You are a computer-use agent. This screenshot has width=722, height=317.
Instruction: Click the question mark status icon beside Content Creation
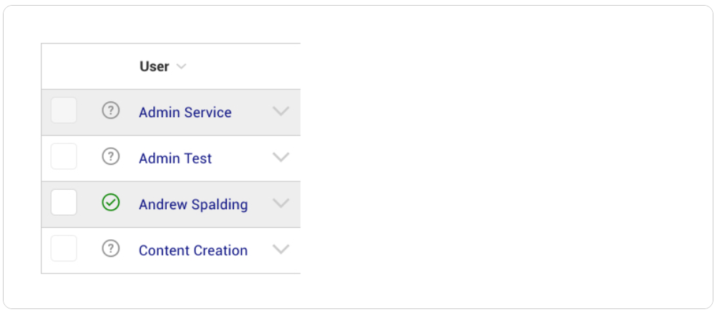(x=110, y=248)
